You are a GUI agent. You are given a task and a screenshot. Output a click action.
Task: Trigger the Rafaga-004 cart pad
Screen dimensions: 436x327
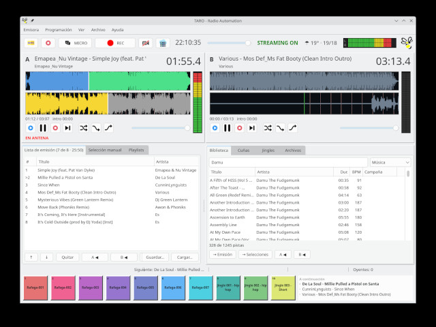pos(118,287)
